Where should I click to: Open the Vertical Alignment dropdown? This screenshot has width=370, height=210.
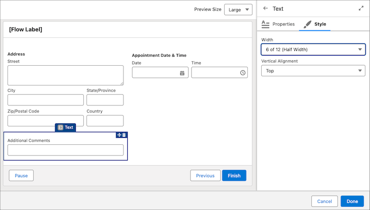pyautogui.click(x=313, y=71)
